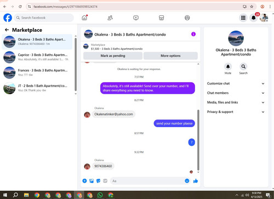Expand Media, files and links section

(x=236, y=103)
